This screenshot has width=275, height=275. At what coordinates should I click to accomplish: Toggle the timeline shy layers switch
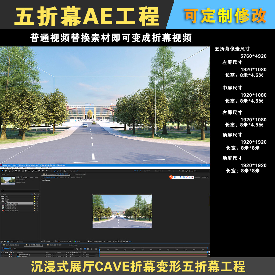[x=85, y=249]
